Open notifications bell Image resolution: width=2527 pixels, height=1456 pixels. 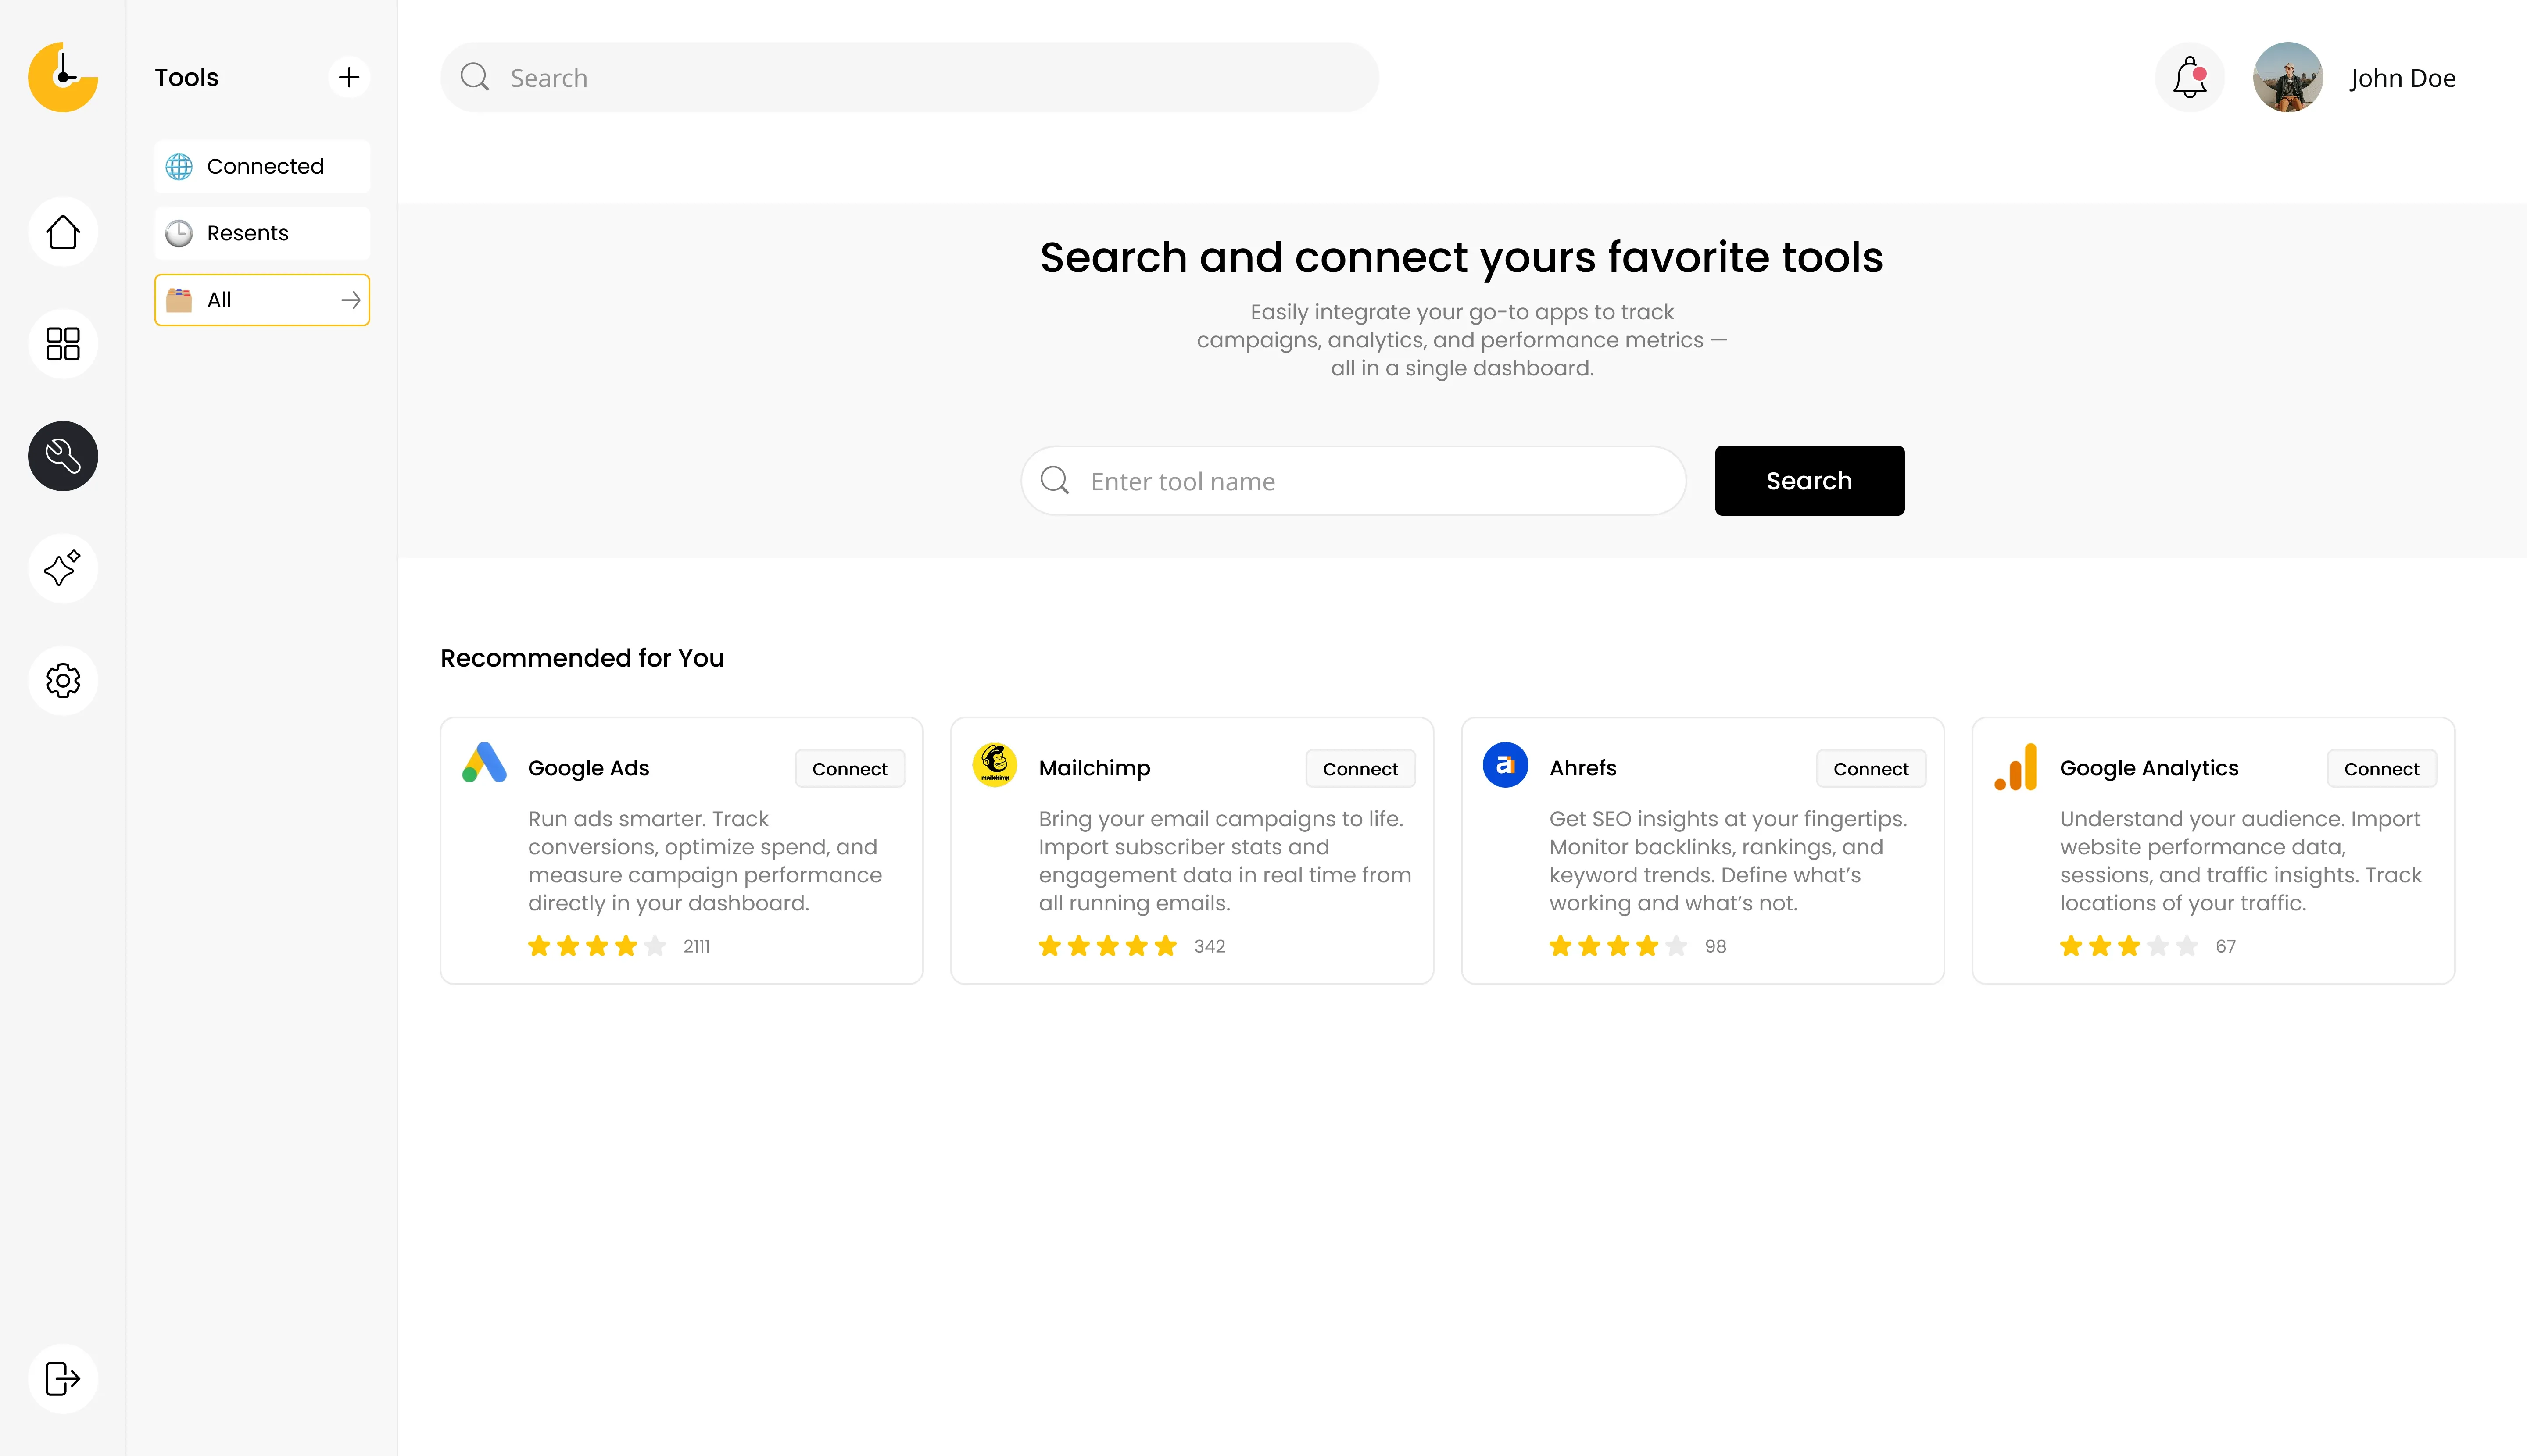click(2189, 77)
